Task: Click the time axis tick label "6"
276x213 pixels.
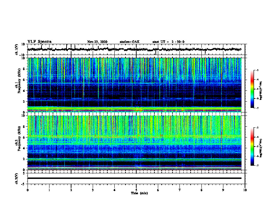Action: (x=158, y=190)
